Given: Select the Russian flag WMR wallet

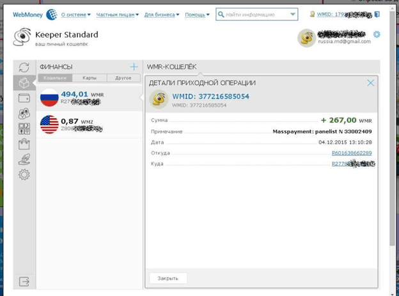Looking at the screenshot, I should (90, 98).
